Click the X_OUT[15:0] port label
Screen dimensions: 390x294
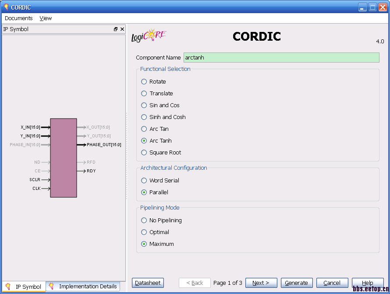(x=98, y=127)
